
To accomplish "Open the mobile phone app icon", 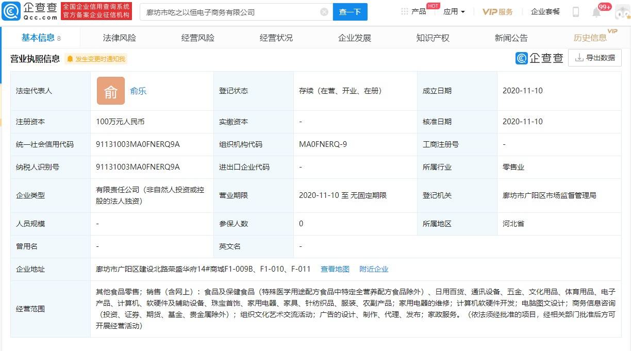I will point(576,12).
